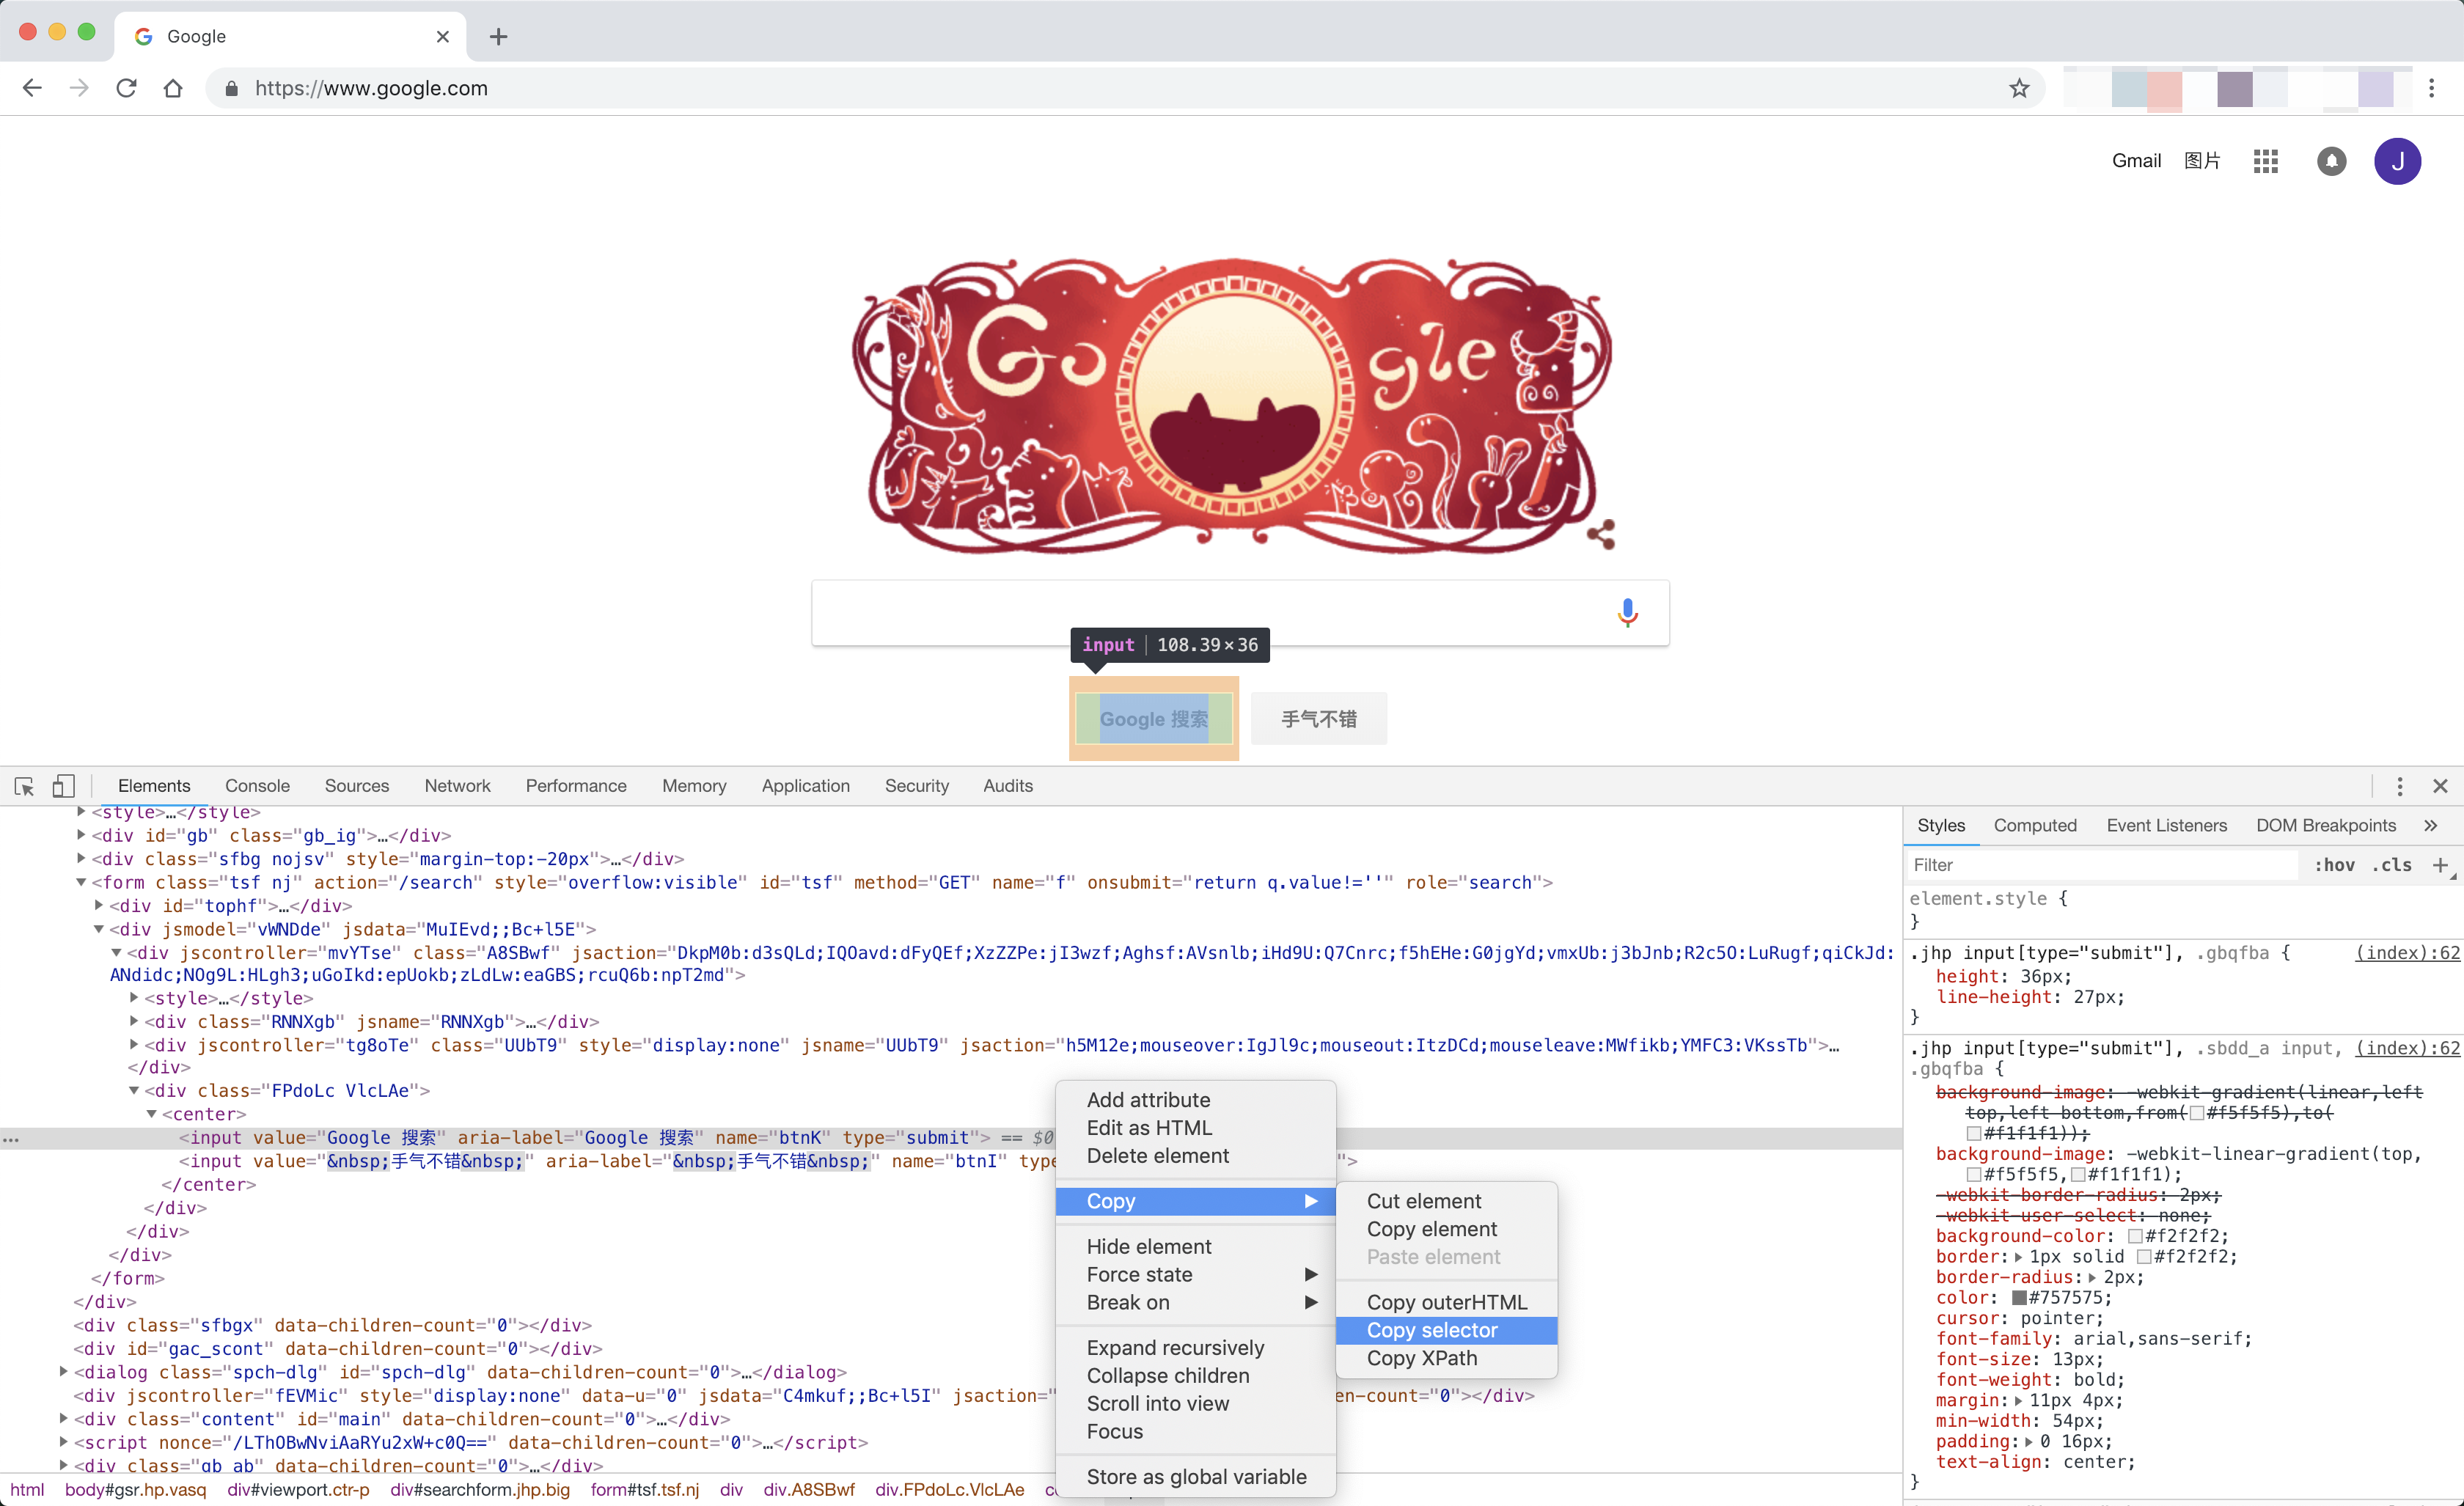Viewport: 2464px width, 1506px height.
Task: Open Google notifications bell
Action: [2331, 161]
